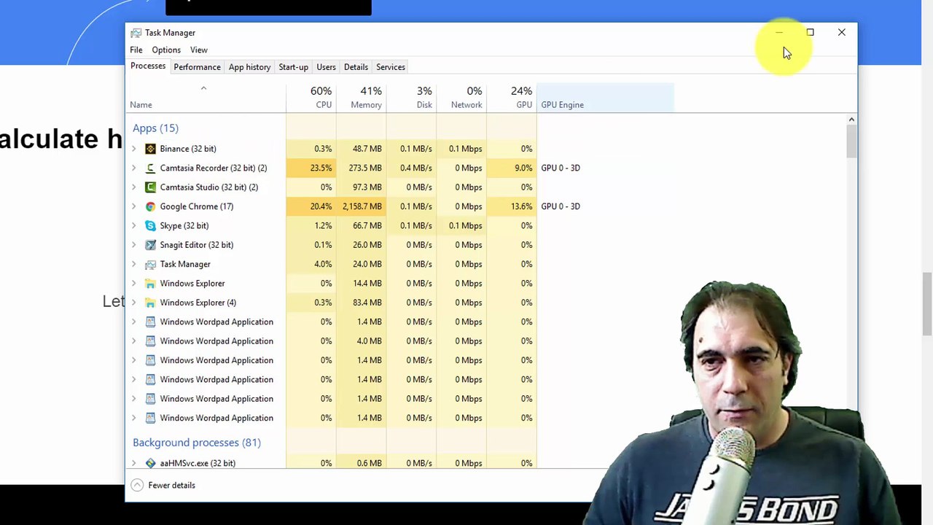Expand the aaHMSvc.exe background process
This screenshot has width=933, height=525.
click(134, 463)
